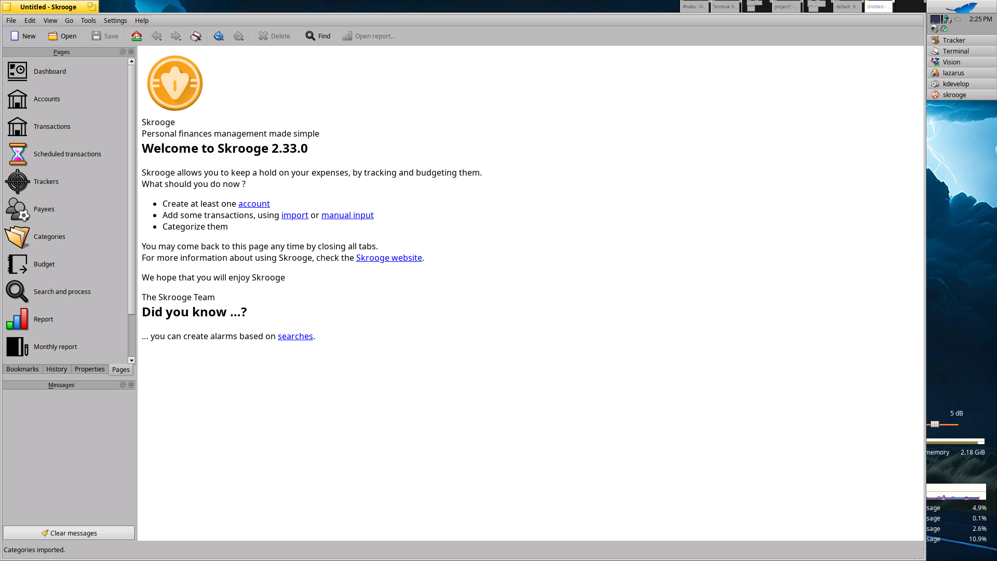
Task: Open Find with the magnifier icon
Action: pyautogui.click(x=310, y=36)
